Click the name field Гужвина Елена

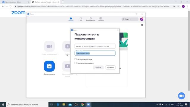tap(95, 53)
